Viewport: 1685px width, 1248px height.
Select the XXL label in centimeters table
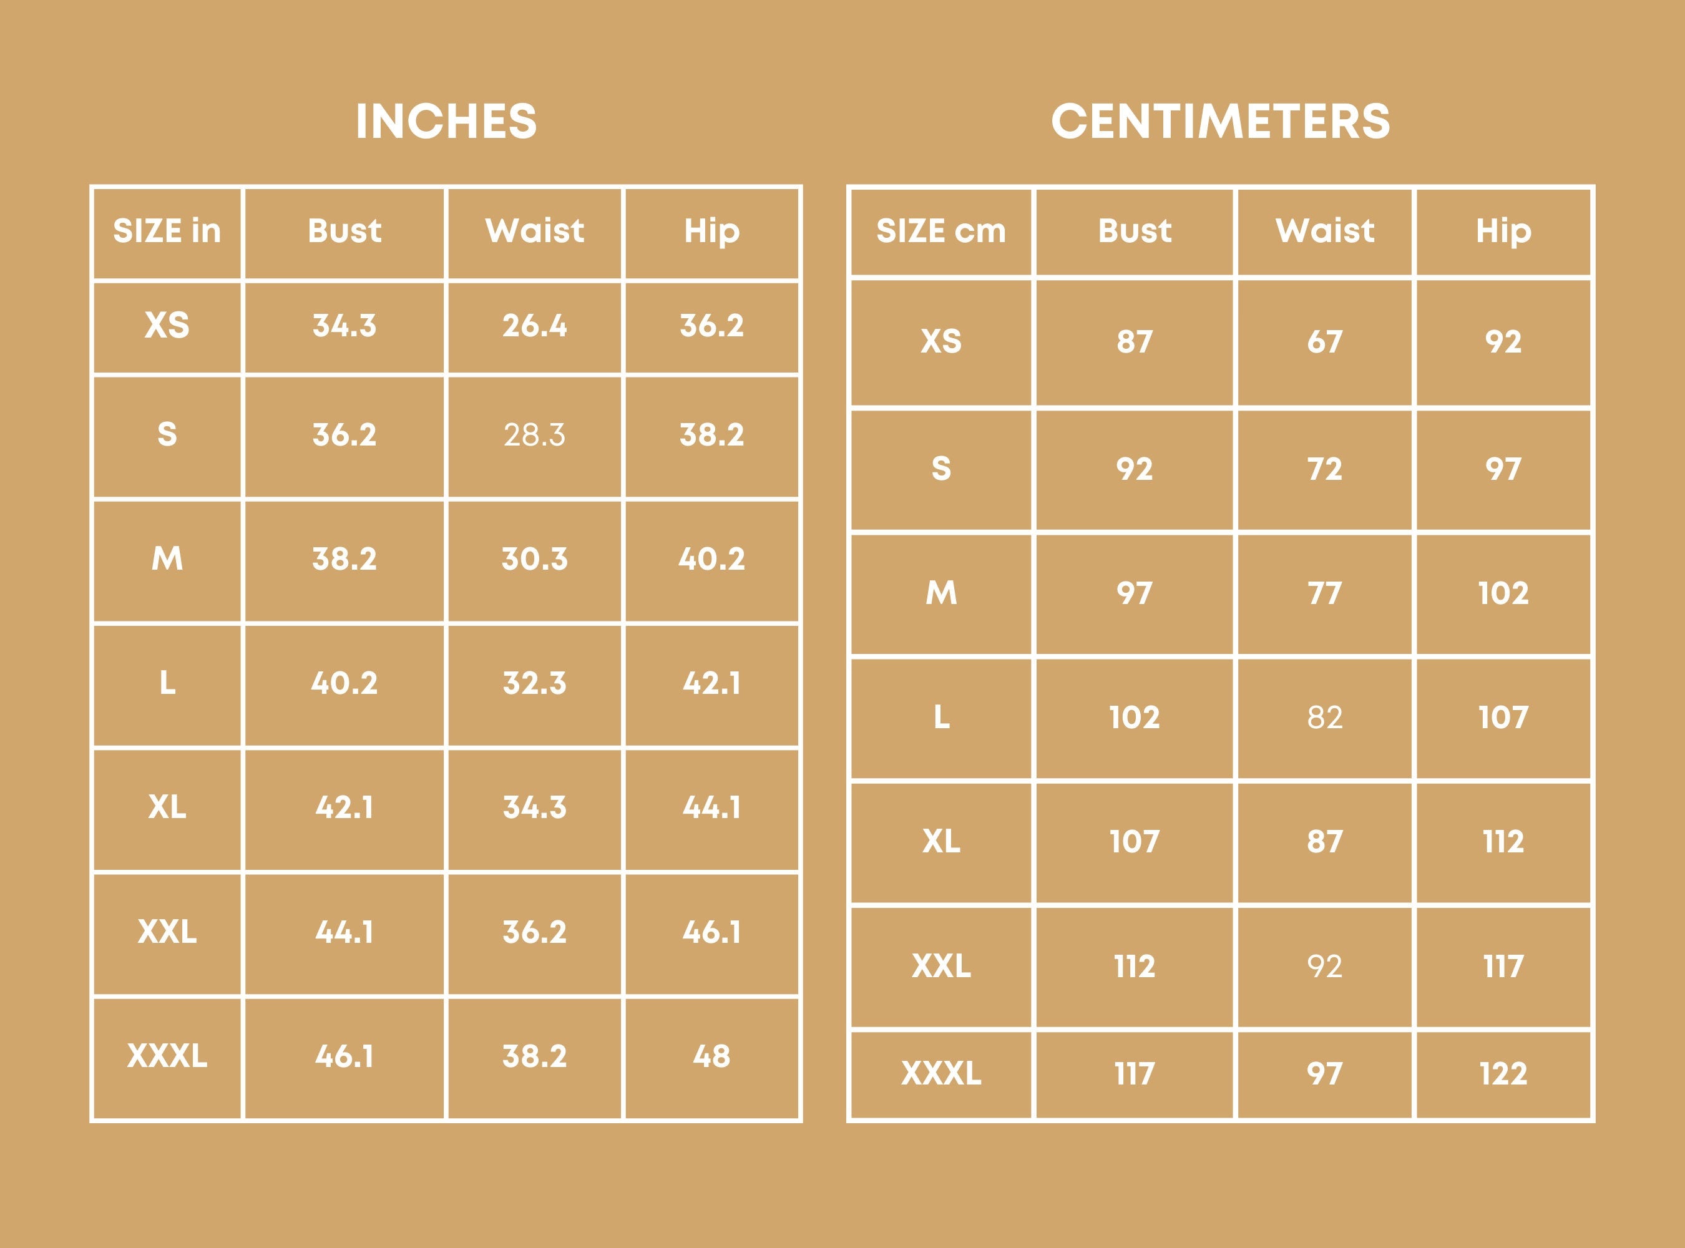940,966
